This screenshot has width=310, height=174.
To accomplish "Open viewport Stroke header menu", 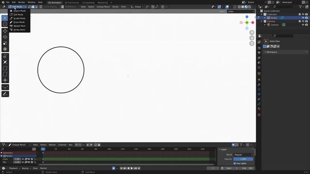I will pyautogui.click(x=115, y=7).
